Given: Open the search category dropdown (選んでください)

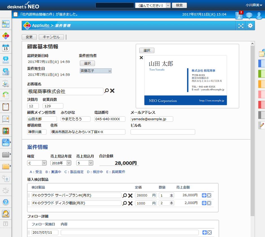Looking at the screenshot, I should pyautogui.click(x=153, y=5).
